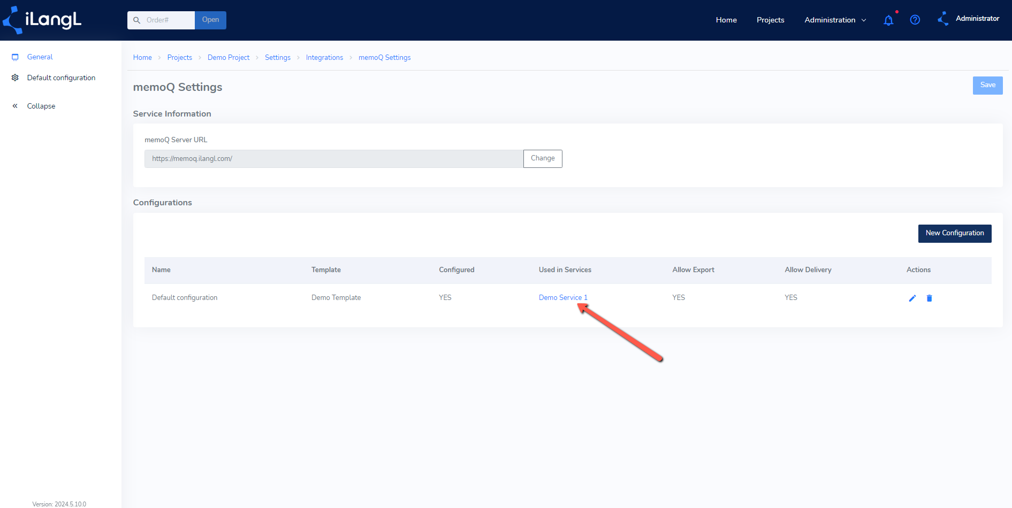The width and height of the screenshot is (1012, 508).
Task: Edit Default configuration with pencil icon
Action: 912,298
